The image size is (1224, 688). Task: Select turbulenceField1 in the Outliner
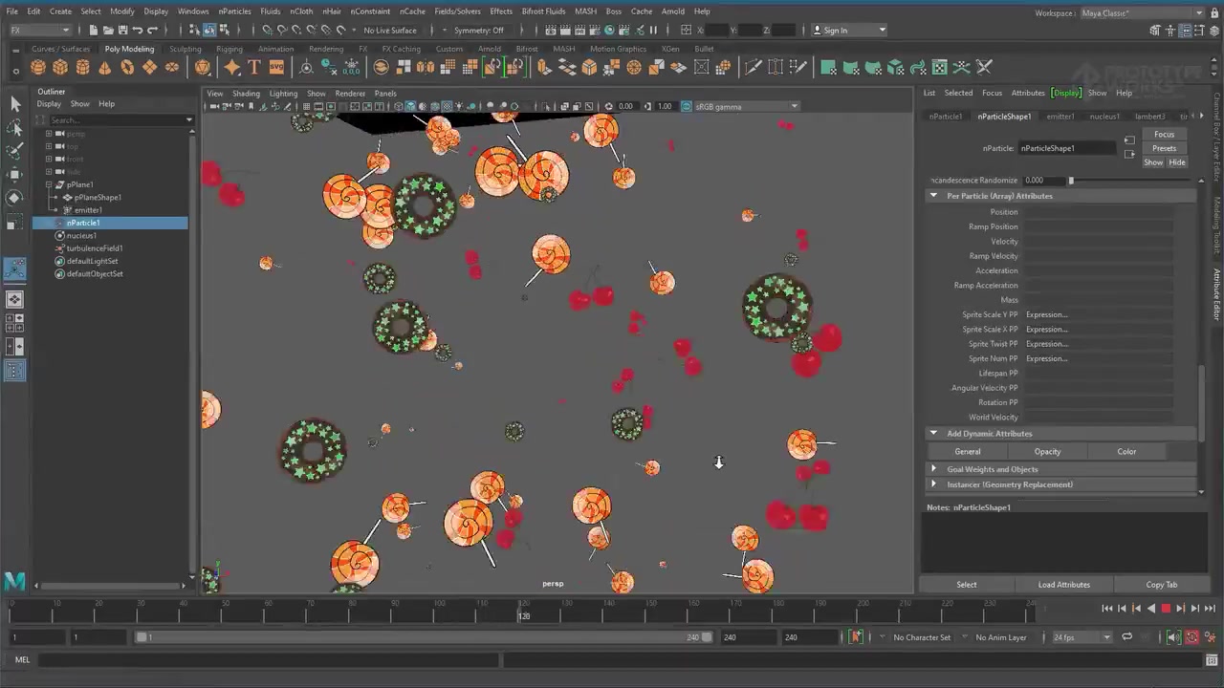(95, 248)
